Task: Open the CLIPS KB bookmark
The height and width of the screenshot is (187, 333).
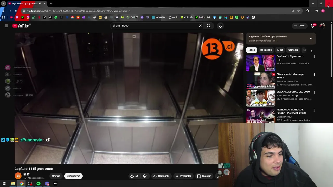Action: 187,17
